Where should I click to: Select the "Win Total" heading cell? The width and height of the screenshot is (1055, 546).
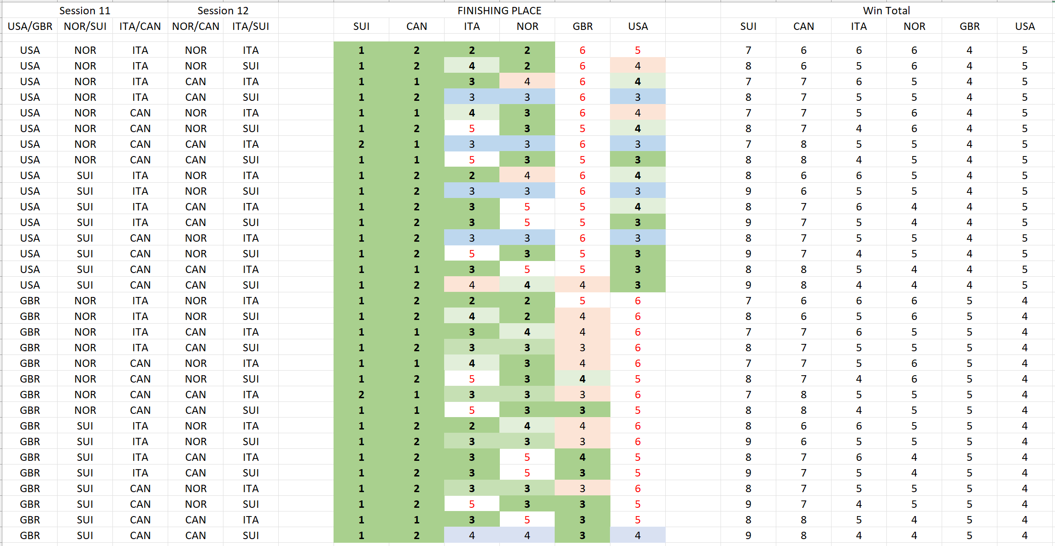coord(886,11)
